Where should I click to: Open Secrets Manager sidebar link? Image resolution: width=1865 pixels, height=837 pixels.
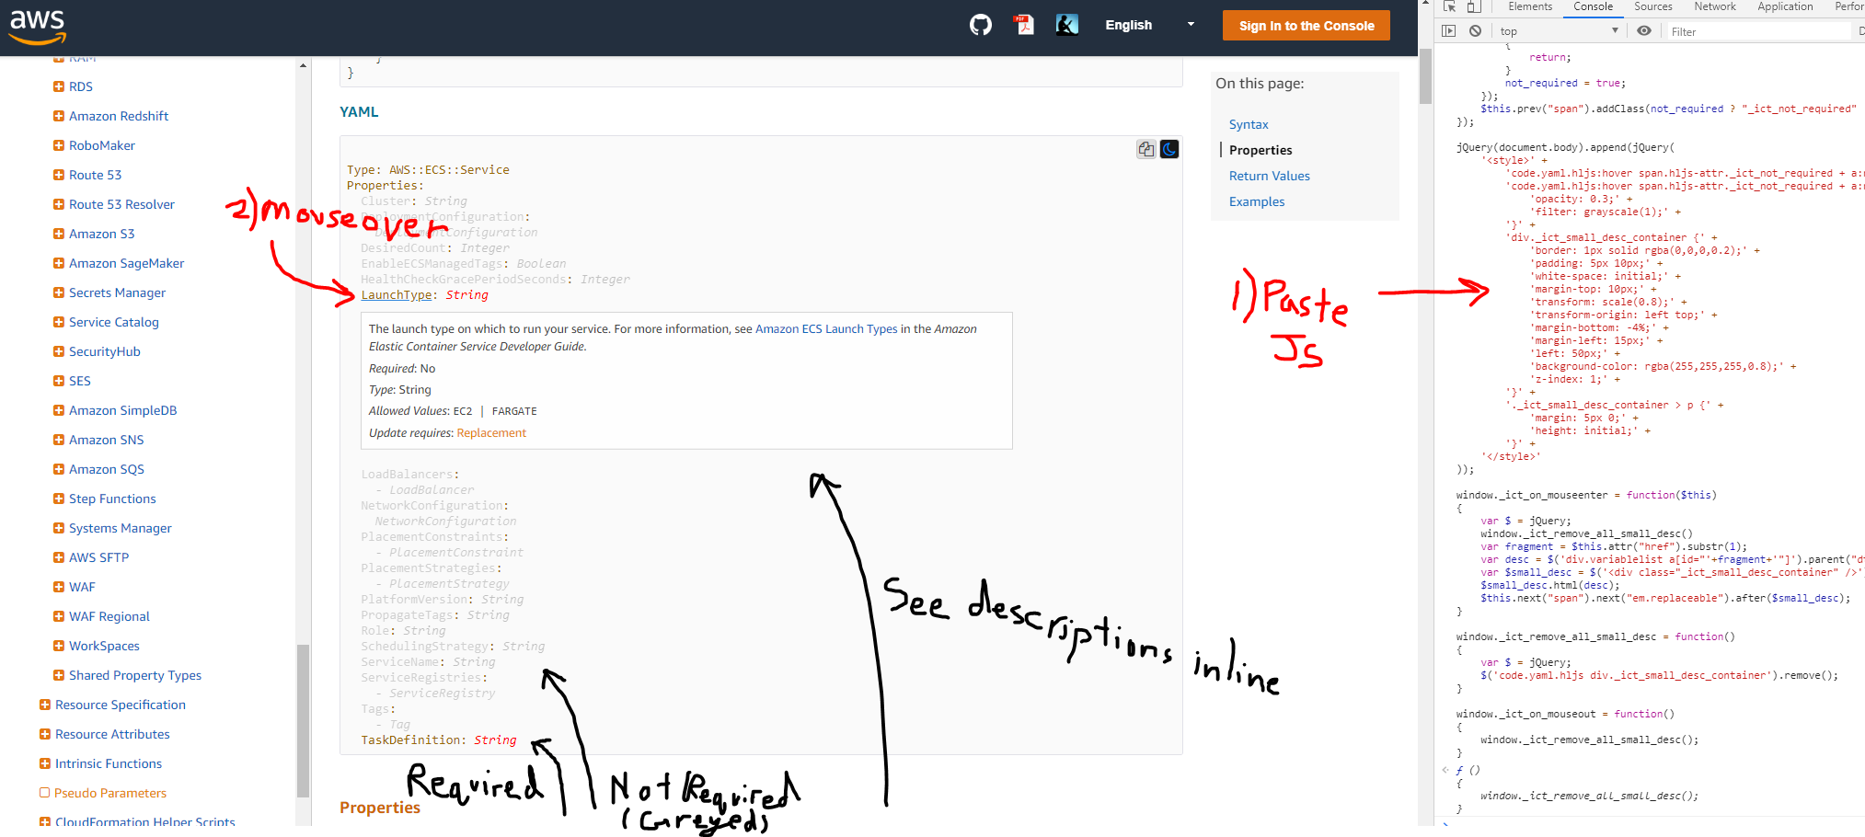(x=117, y=292)
